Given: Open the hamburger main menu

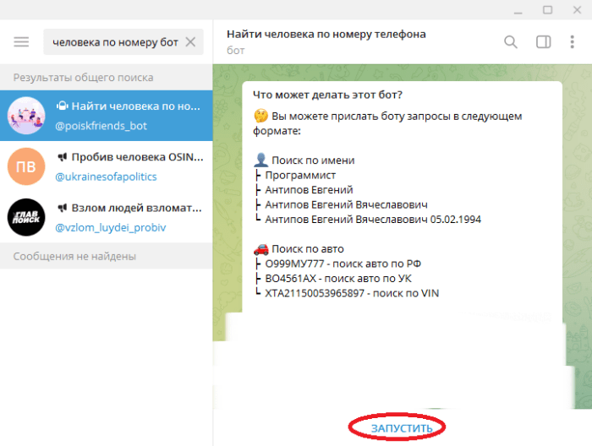Looking at the screenshot, I should (21, 42).
